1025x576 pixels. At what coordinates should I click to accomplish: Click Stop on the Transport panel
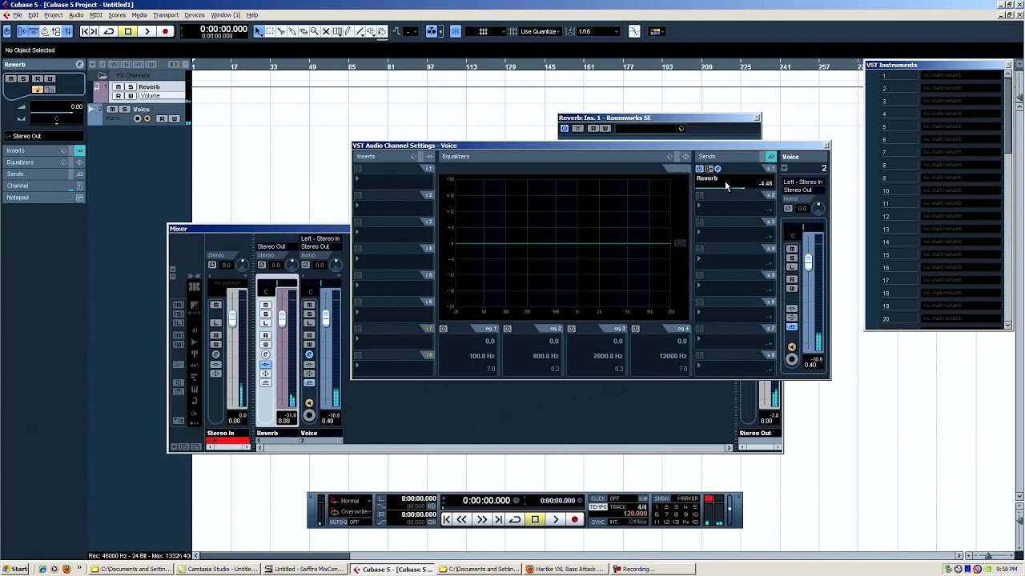pyautogui.click(x=535, y=519)
